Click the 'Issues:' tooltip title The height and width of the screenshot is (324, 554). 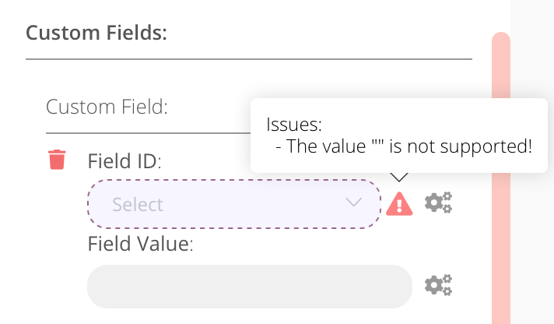pyautogui.click(x=294, y=125)
